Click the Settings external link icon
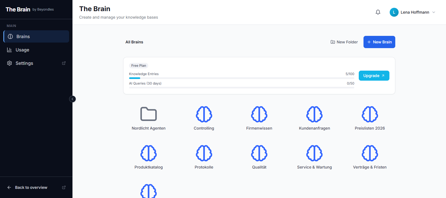Image resolution: width=446 pixels, height=198 pixels. point(64,63)
